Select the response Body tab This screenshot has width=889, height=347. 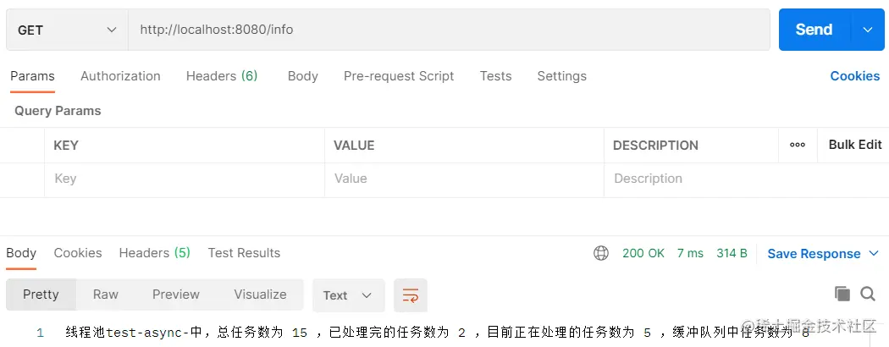(21, 253)
